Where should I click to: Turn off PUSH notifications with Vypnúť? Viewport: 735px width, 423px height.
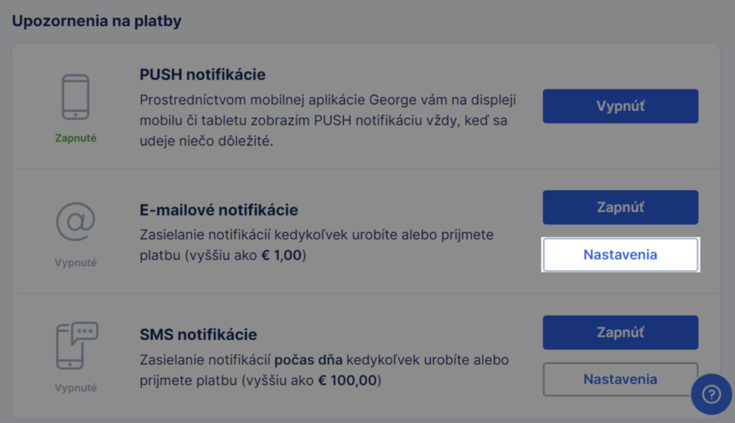(620, 106)
